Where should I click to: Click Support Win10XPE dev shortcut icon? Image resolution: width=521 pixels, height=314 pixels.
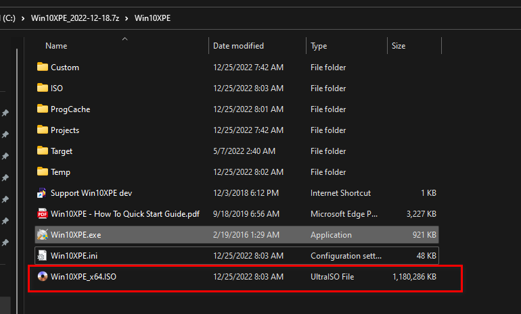coord(42,193)
